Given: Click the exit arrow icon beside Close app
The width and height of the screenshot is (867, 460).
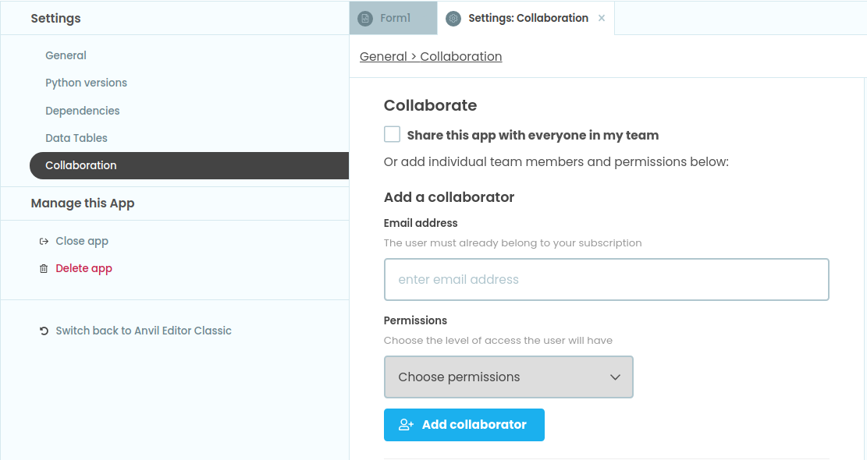Looking at the screenshot, I should pyautogui.click(x=44, y=241).
